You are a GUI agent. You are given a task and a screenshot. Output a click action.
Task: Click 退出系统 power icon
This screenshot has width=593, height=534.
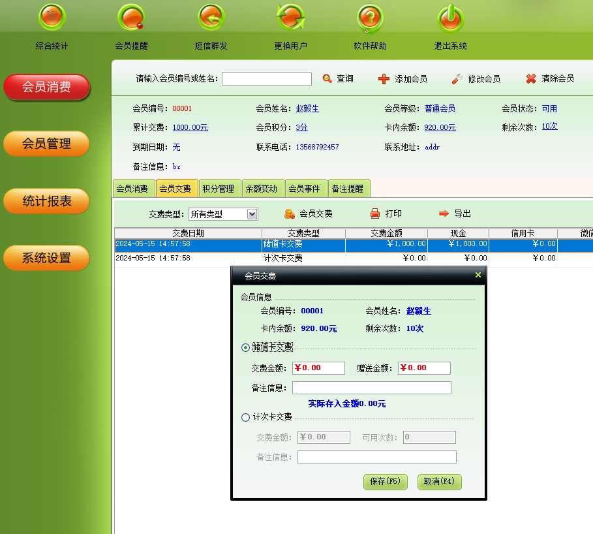click(x=450, y=18)
